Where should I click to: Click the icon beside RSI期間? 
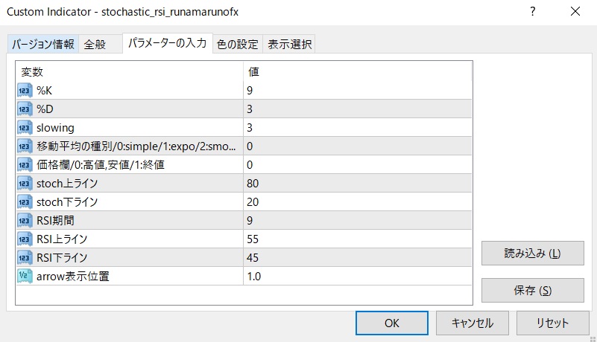(25, 221)
